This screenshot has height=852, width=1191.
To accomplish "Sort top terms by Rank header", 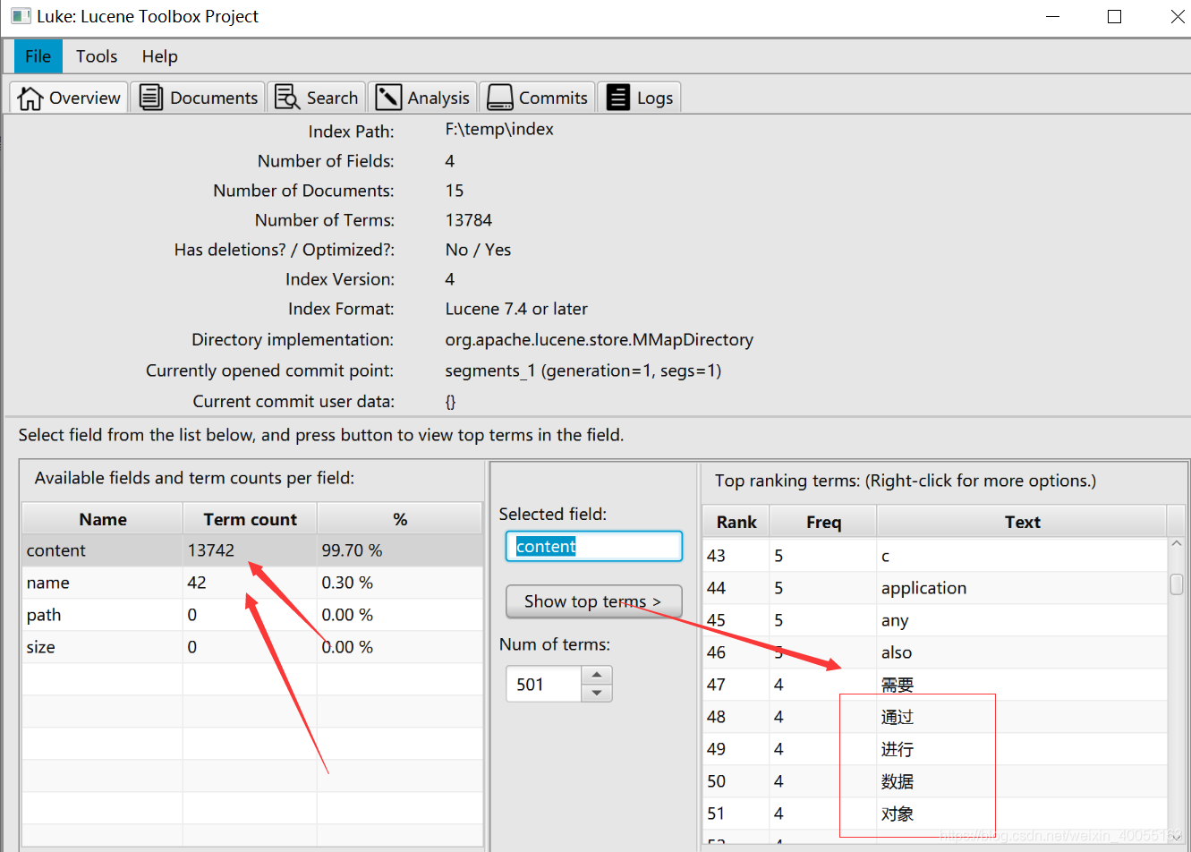I will (x=736, y=522).
